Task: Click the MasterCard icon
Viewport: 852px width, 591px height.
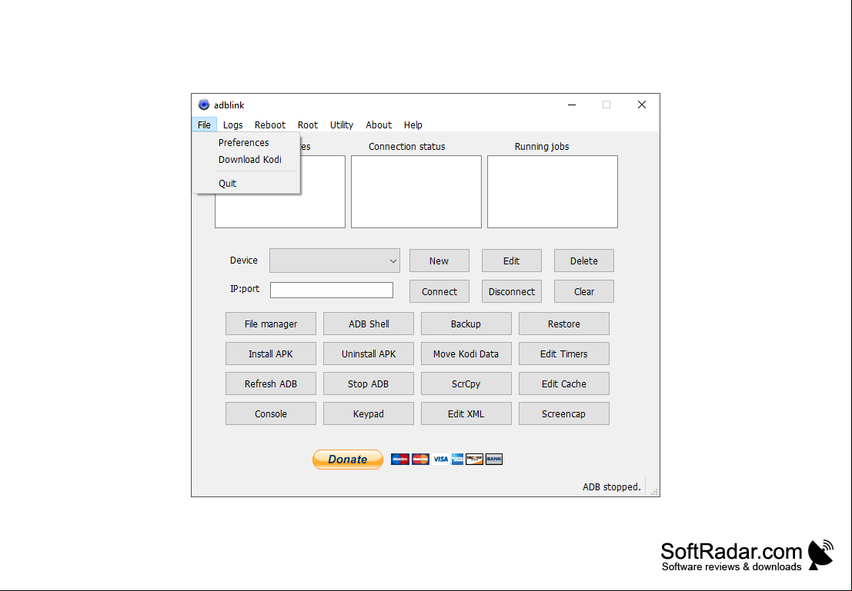Action: [x=420, y=459]
